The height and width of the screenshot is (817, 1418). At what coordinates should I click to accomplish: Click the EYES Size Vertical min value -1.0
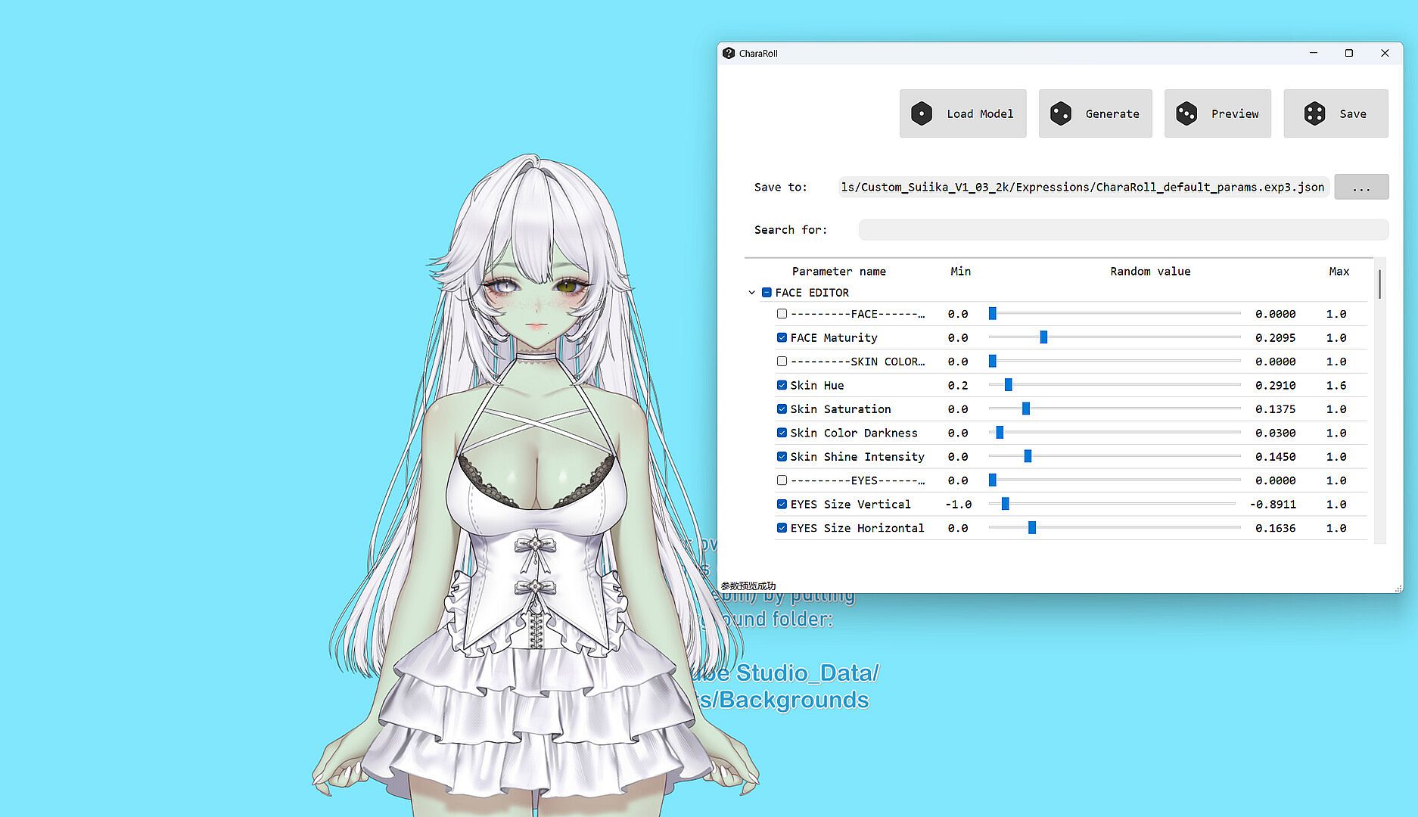coord(958,505)
